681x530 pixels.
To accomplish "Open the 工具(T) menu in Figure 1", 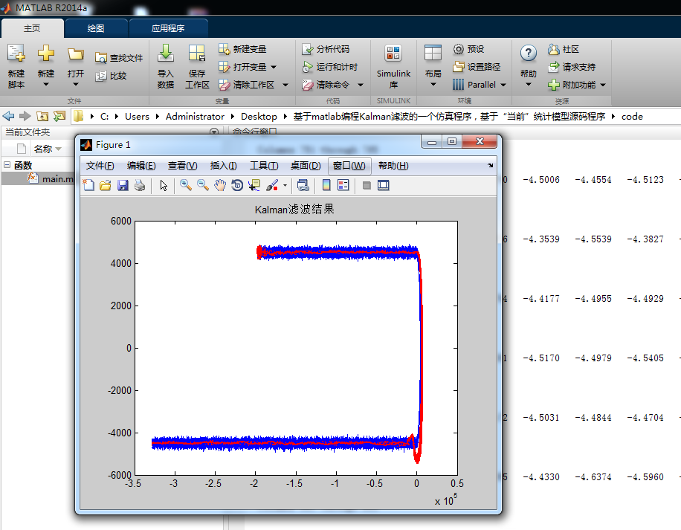I will point(264,166).
